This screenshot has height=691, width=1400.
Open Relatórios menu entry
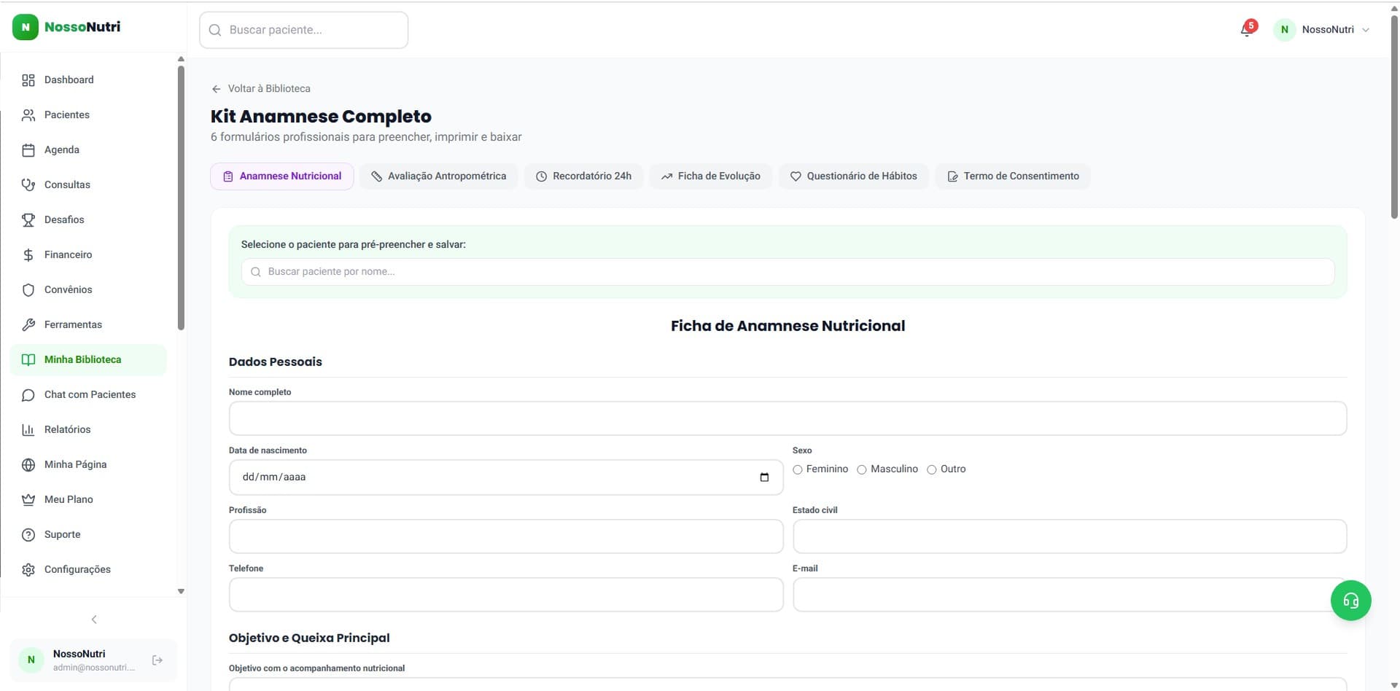(88, 430)
